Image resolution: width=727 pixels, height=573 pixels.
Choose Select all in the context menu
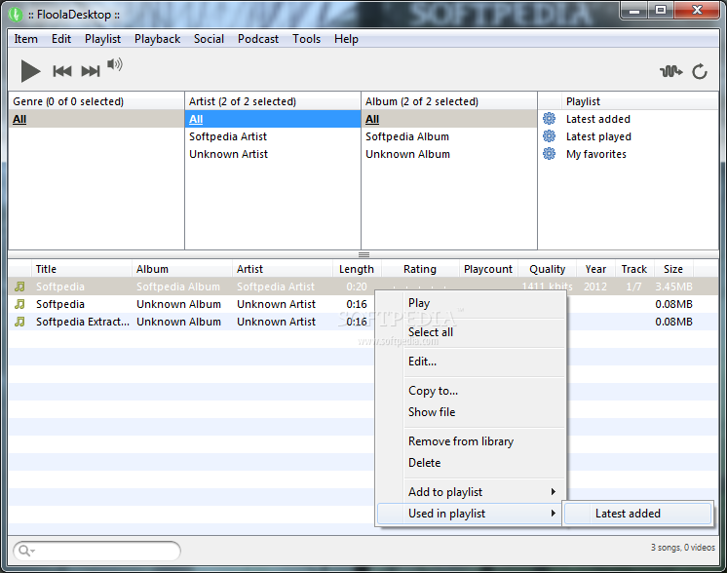pyautogui.click(x=471, y=332)
